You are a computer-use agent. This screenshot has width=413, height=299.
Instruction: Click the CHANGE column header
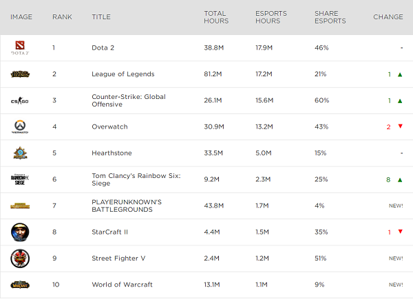(x=388, y=16)
